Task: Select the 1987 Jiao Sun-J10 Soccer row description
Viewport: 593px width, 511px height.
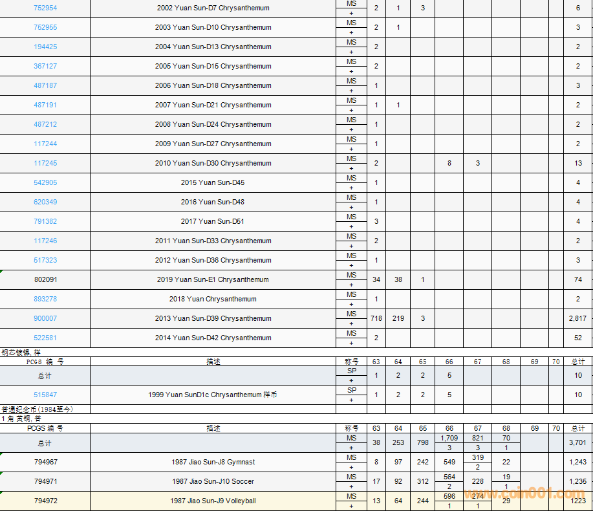Action: pyautogui.click(x=213, y=481)
